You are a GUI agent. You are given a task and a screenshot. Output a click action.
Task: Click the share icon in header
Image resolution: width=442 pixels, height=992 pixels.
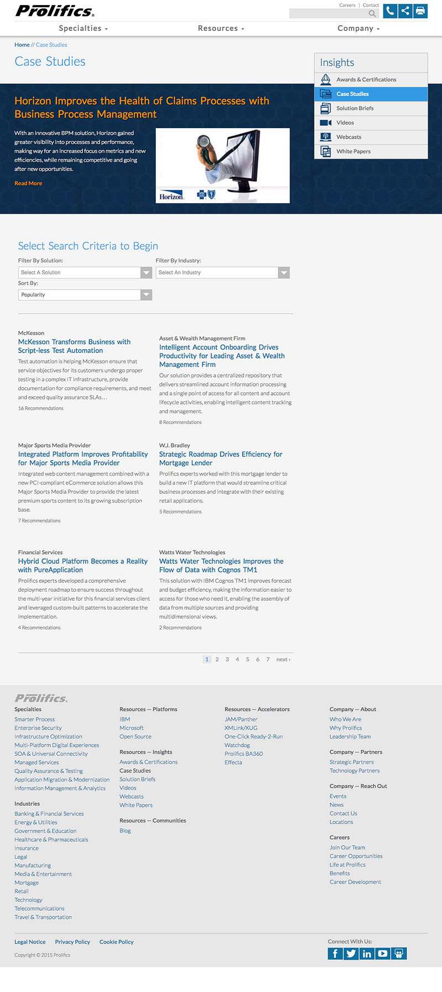[x=406, y=11]
